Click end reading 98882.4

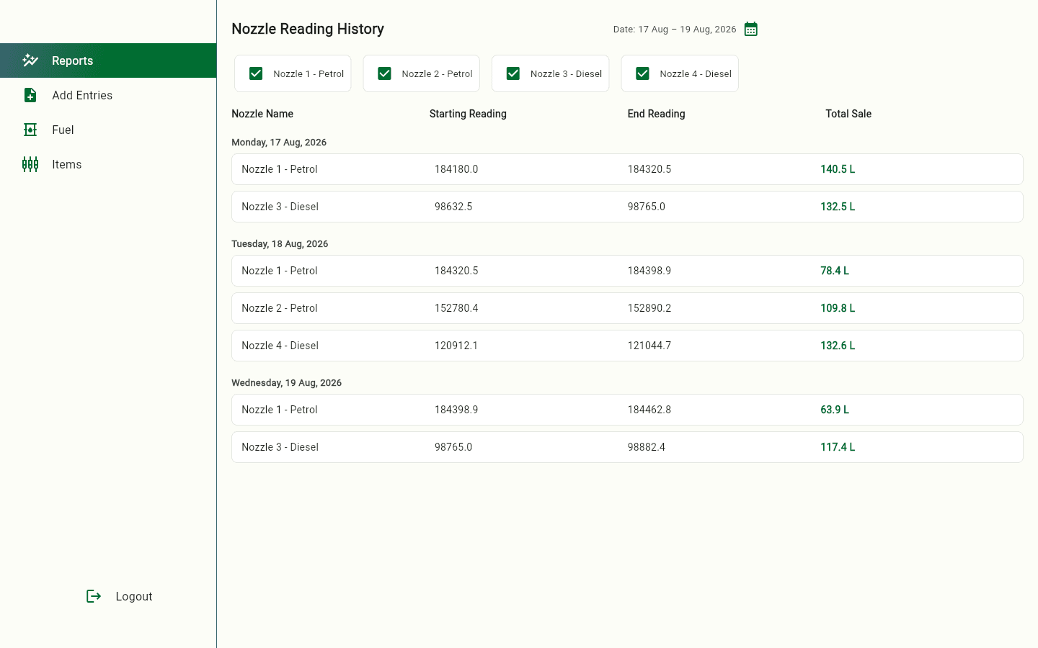[647, 447]
